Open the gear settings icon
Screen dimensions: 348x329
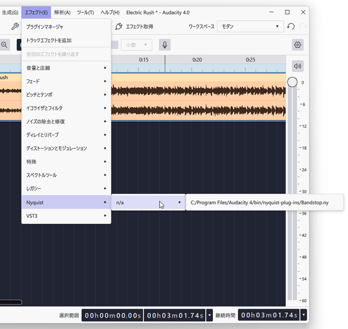(298, 45)
